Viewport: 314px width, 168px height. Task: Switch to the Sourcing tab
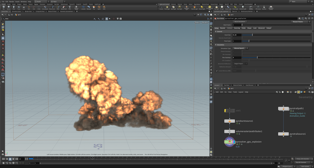click(x=237, y=28)
